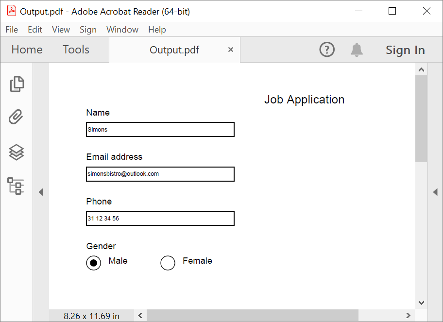Open the Model Tree panel icon
443x322 pixels.
pyautogui.click(x=16, y=186)
